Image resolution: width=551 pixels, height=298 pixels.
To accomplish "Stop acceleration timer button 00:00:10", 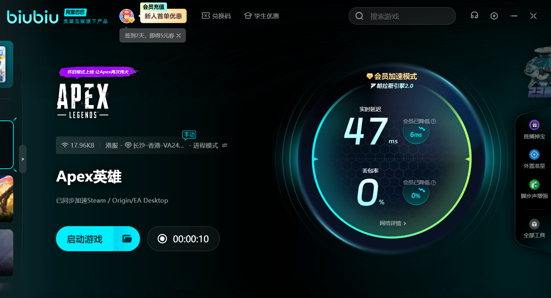I will pos(183,239).
